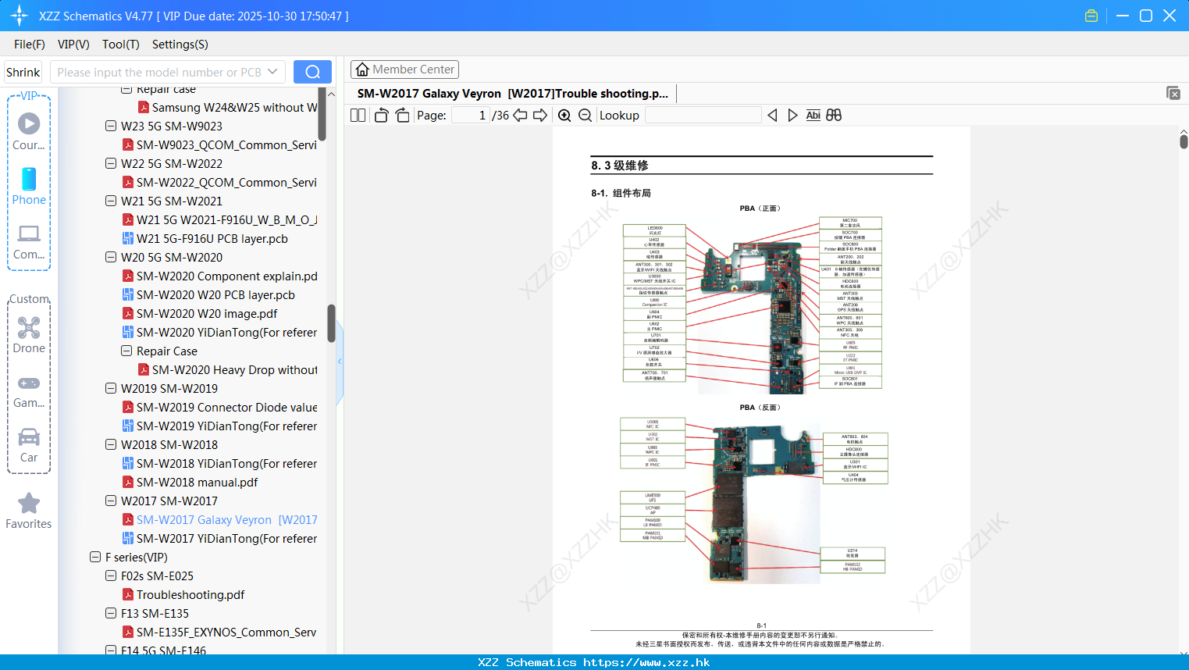
Task: Go to previous page arrow
Action: pos(520,116)
